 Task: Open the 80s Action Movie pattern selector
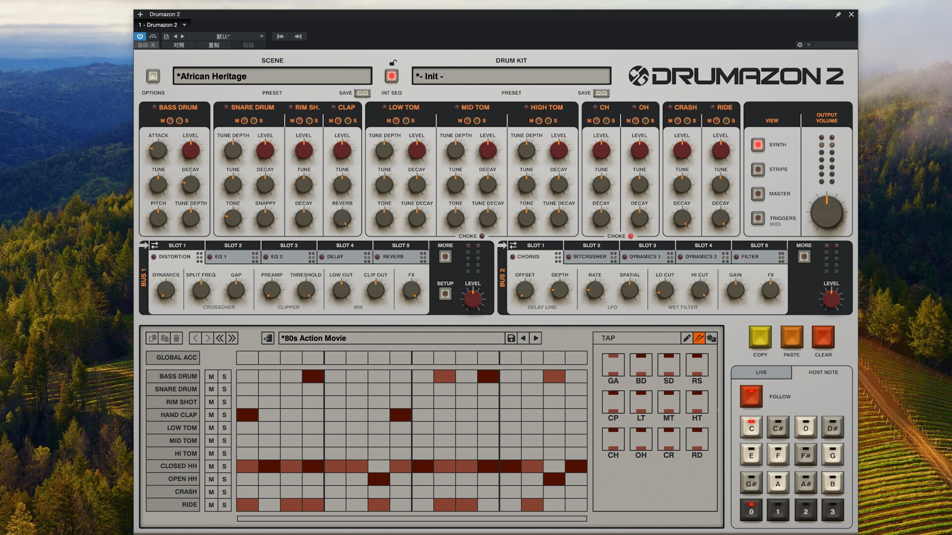[392, 338]
